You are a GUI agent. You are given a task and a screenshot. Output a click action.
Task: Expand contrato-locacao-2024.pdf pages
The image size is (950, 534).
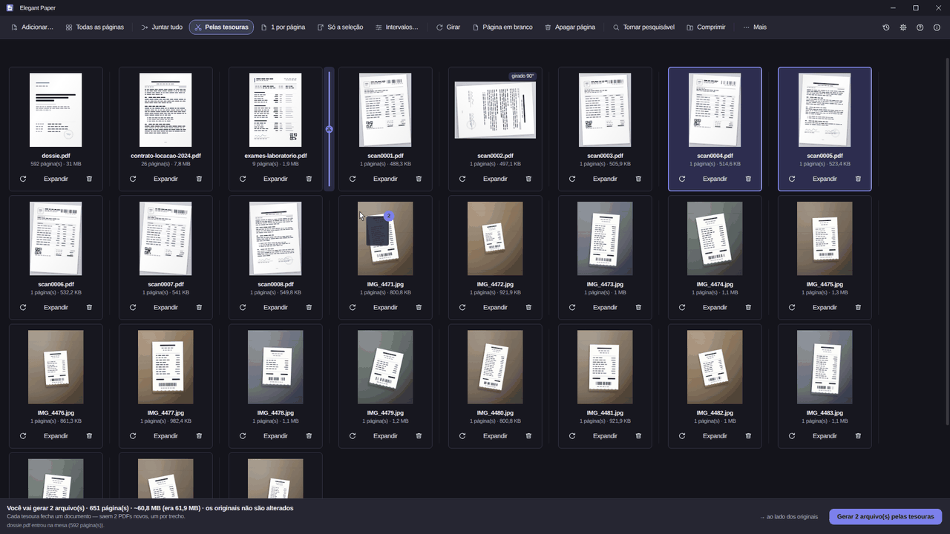pyautogui.click(x=166, y=179)
